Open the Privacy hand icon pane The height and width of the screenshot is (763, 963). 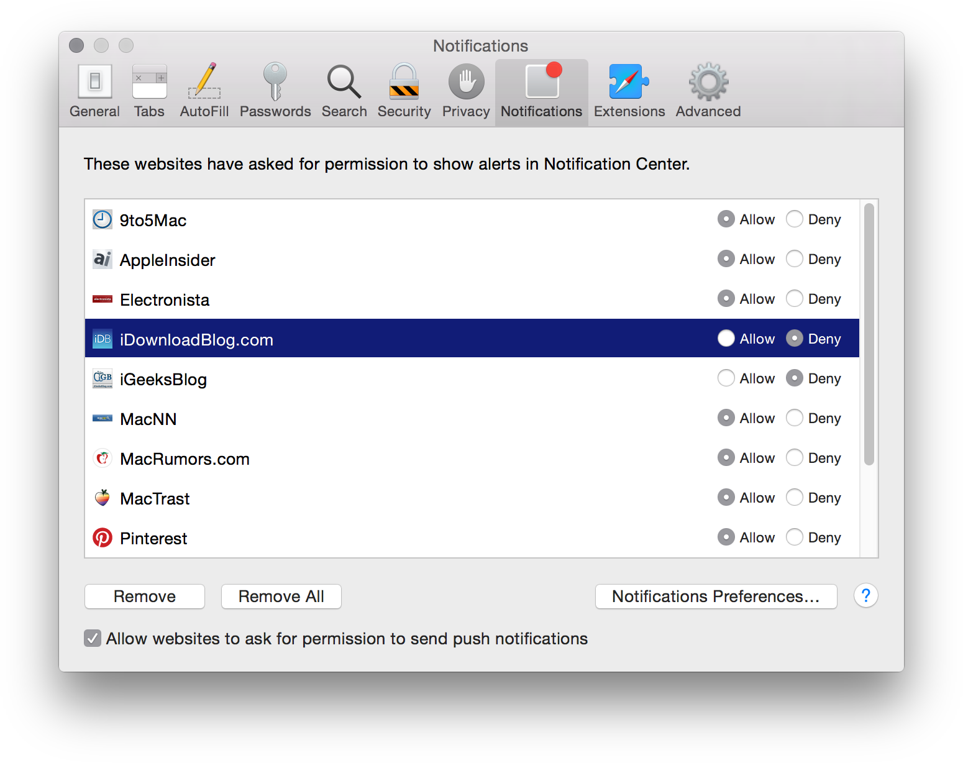tap(466, 91)
